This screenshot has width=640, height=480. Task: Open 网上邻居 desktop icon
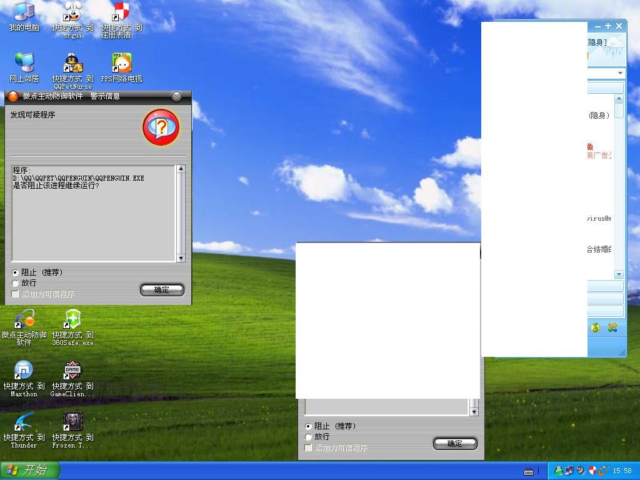click(x=24, y=67)
